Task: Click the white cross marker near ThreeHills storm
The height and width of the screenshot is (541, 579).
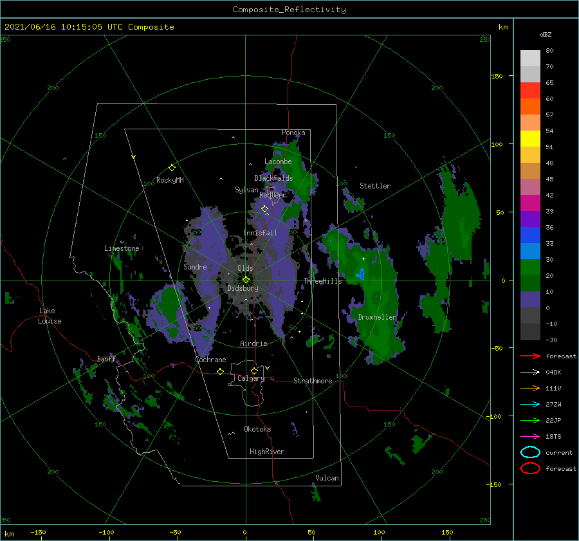Action: point(363,259)
